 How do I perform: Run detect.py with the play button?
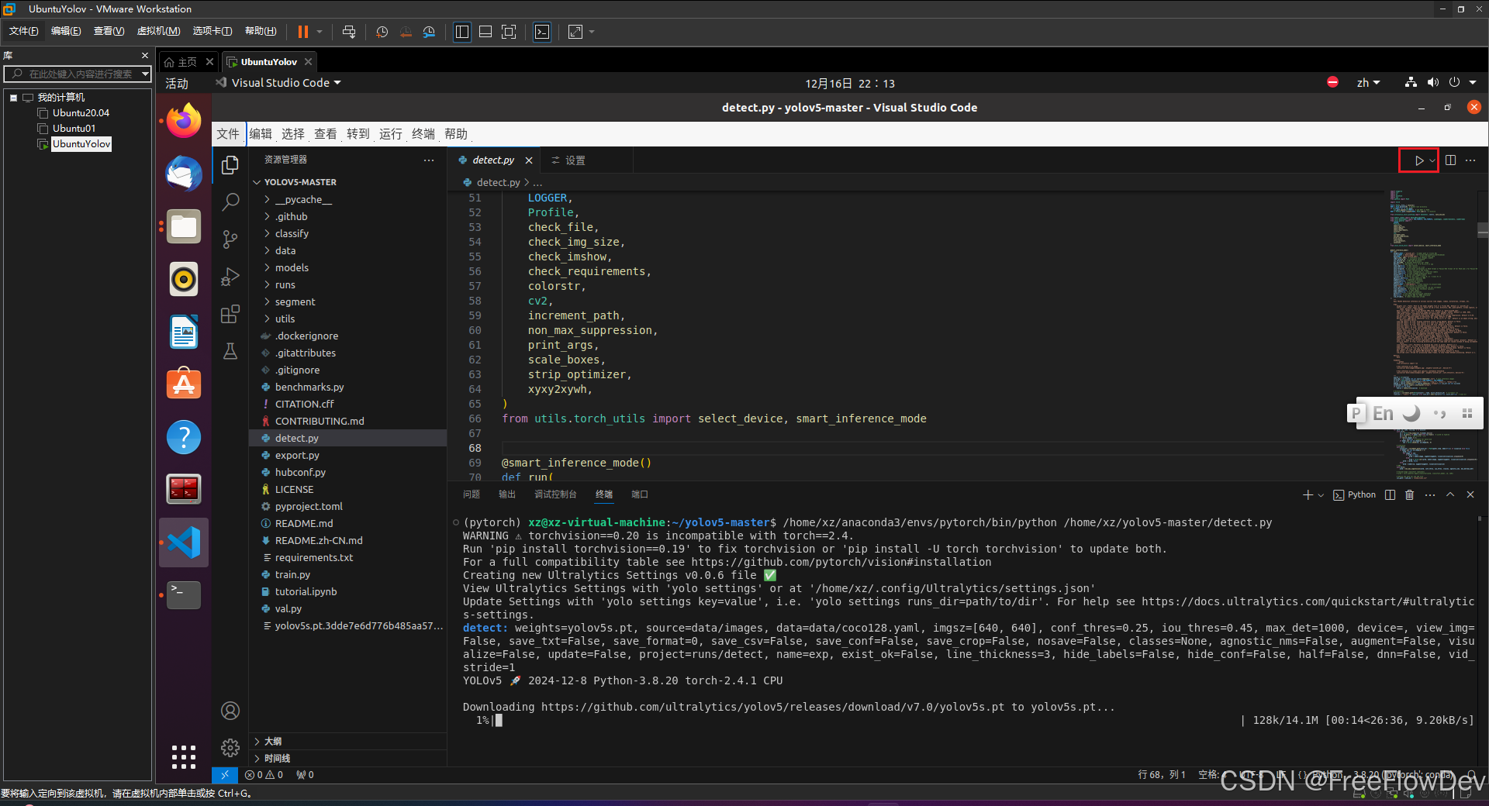click(x=1417, y=160)
